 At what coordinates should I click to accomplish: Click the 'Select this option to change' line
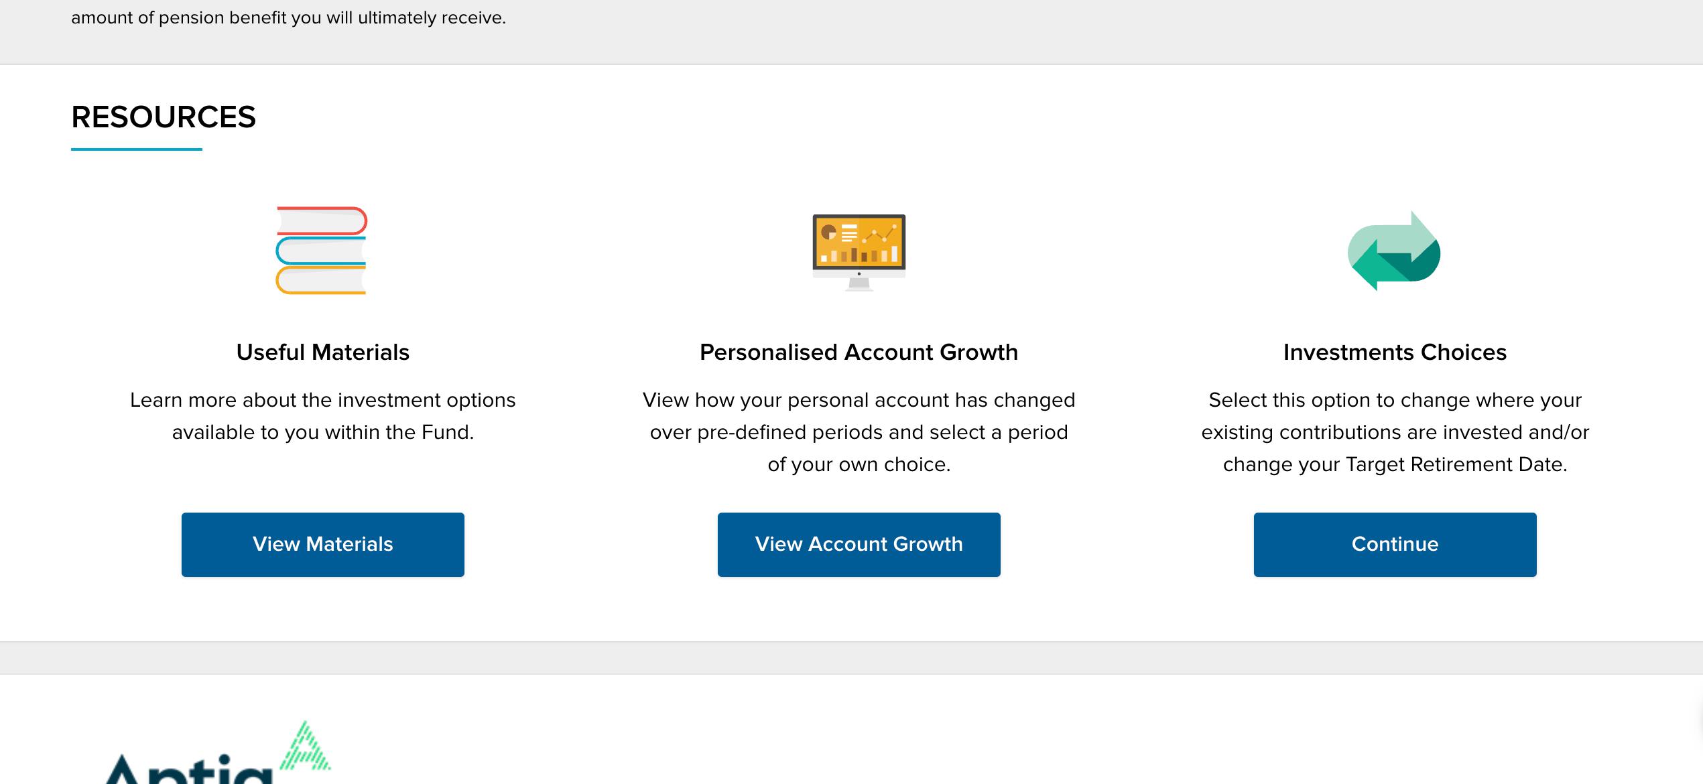tap(1395, 400)
